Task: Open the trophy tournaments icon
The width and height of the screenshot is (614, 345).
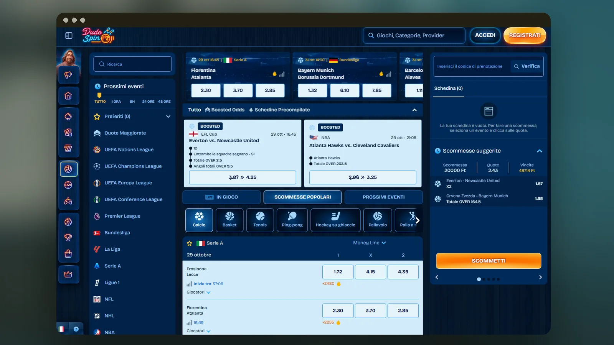Action: click(x=68, y=238)
